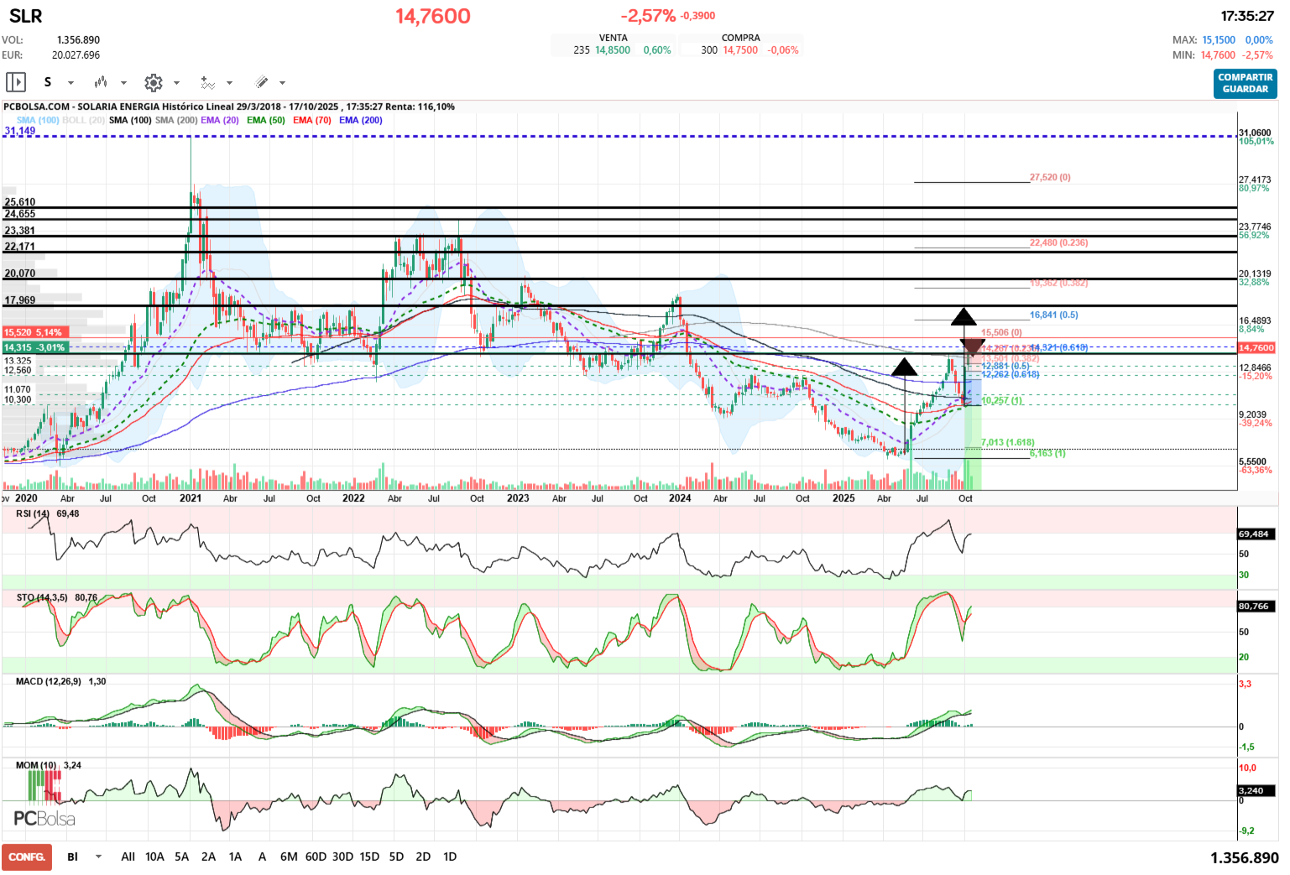Toggle the EMA (20) indicator legend
This screenshot has width=1290, height=875.
coord(220,120)
